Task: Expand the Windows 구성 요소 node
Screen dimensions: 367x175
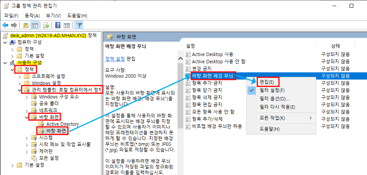Action: tap(27, 97)
